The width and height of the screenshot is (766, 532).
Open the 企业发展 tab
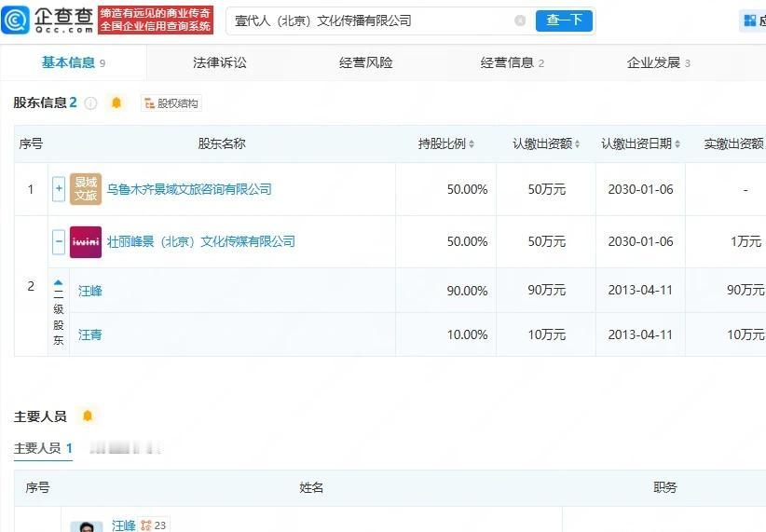[659, 62]
